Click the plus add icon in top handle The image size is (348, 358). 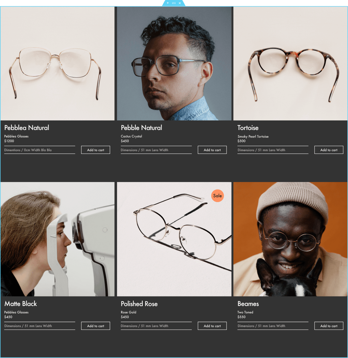(x=168, y=3)
